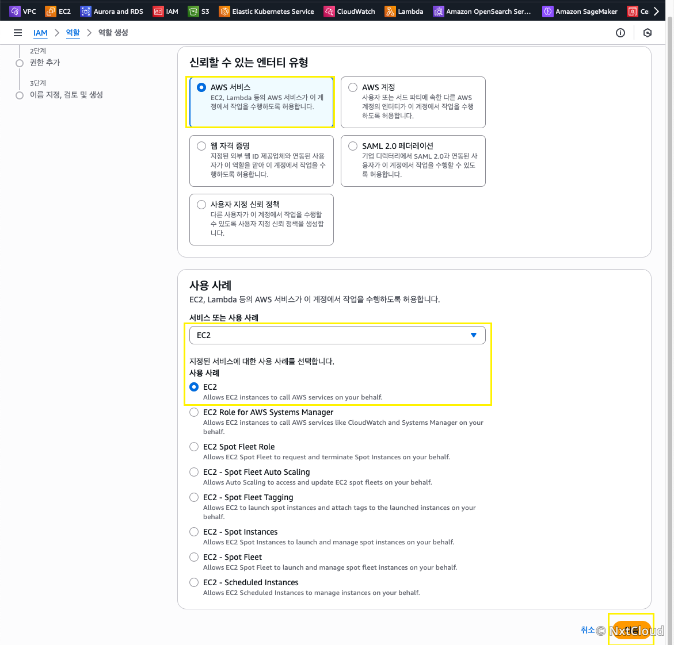Select EC2 - Spot Fleet Auto Scaling
674x645 pixels.
pyautogui.click(x=195, y=472)
